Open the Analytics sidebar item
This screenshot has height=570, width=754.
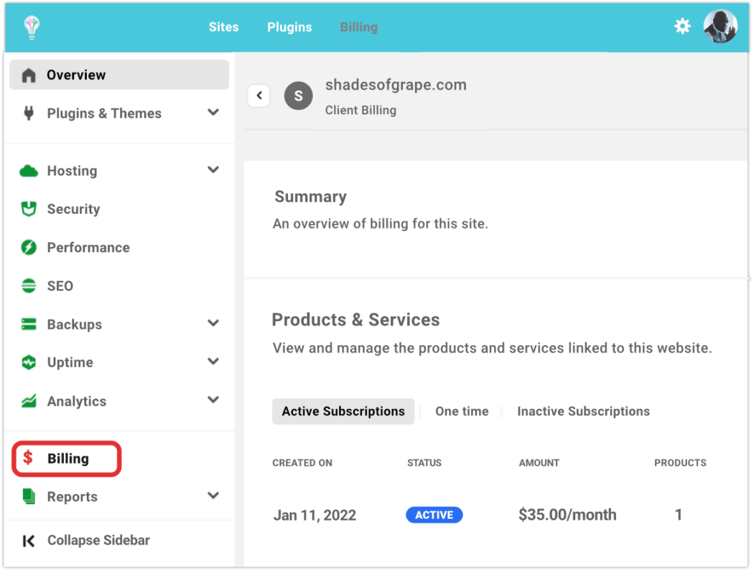click(76, 401)
